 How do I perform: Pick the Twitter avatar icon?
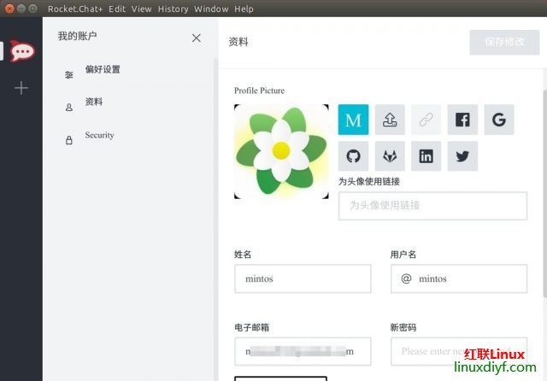tap(462, 156)
